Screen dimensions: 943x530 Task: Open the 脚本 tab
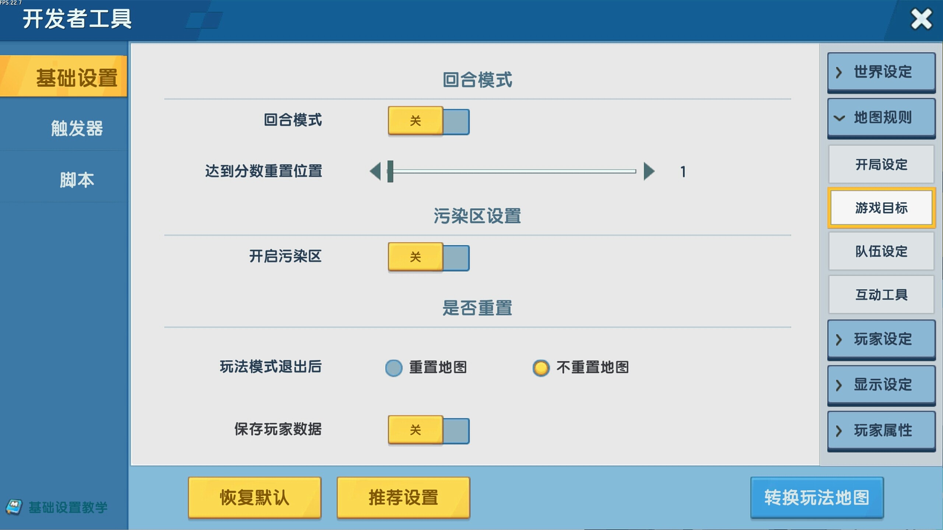(x=77, y=180)
